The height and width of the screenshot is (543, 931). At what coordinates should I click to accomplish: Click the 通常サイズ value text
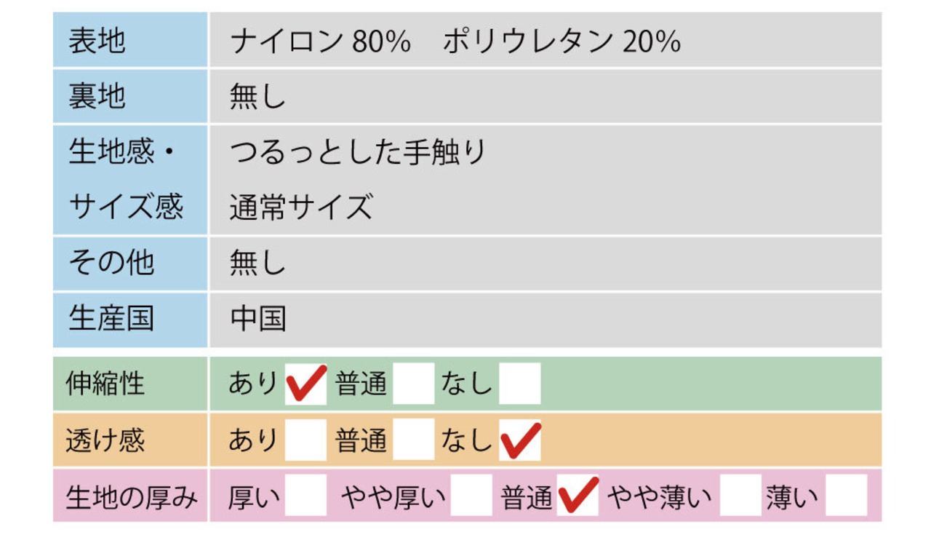pos(301,208)
